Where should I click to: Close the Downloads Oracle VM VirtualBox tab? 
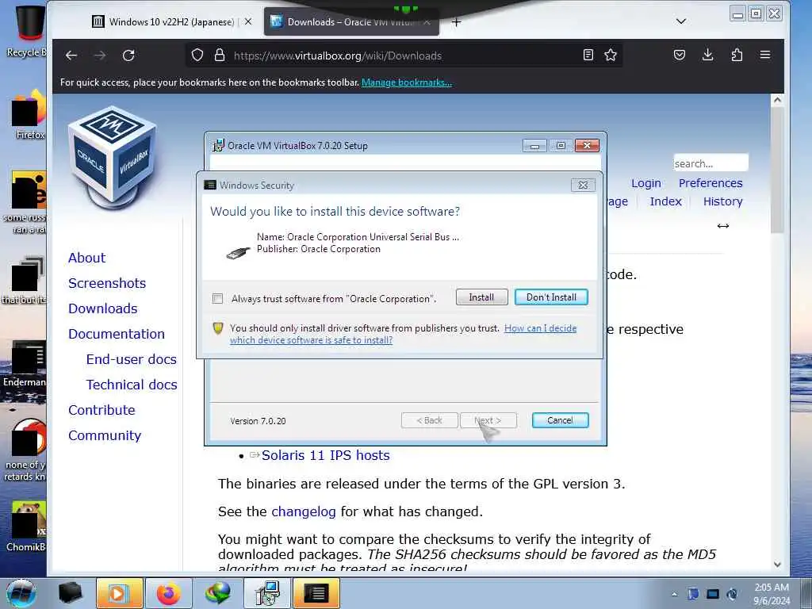(427, 21)
